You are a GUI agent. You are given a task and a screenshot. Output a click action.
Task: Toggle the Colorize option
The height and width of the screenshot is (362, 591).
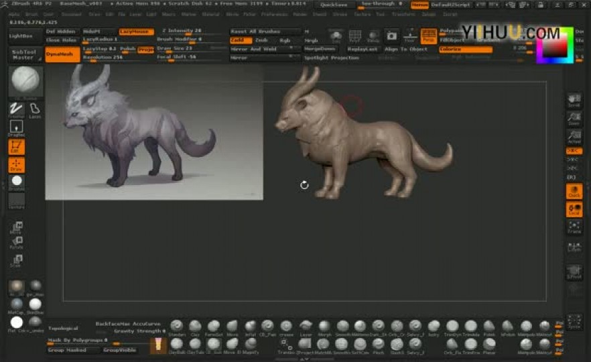click(466, 50)
